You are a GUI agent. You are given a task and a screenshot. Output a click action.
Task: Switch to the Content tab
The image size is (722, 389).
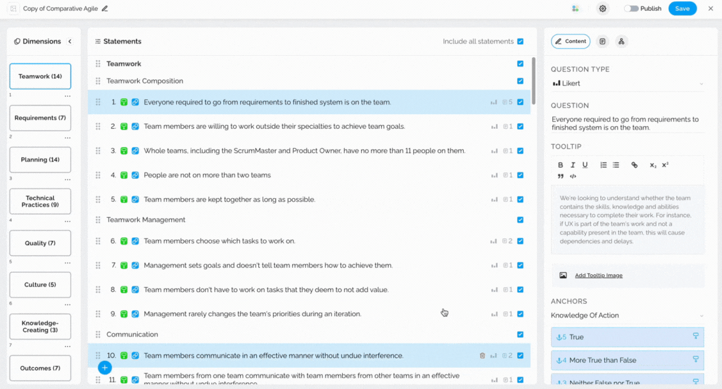point(571,42)
